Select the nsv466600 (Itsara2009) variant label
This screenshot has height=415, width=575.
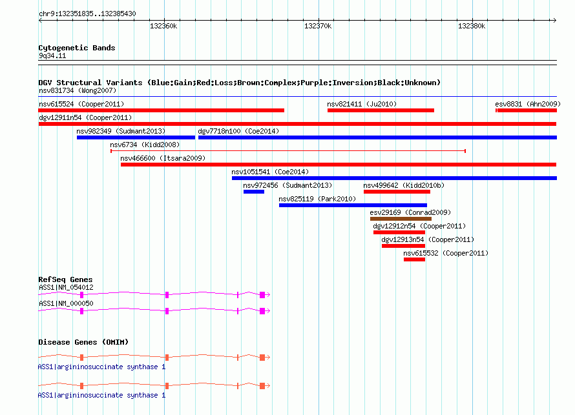pyautogui.click(x=163, y=158)
